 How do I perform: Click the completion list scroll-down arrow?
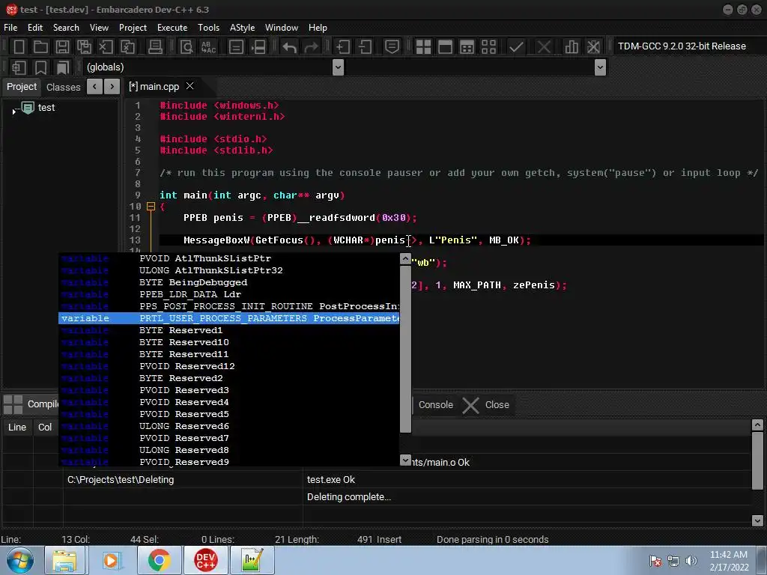coord(405,460)
